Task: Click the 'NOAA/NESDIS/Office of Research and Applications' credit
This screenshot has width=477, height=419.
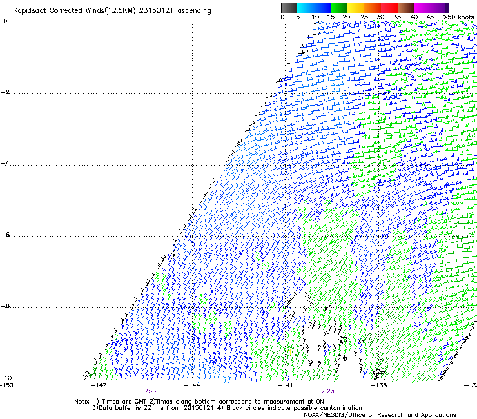Action: (380, 415)
